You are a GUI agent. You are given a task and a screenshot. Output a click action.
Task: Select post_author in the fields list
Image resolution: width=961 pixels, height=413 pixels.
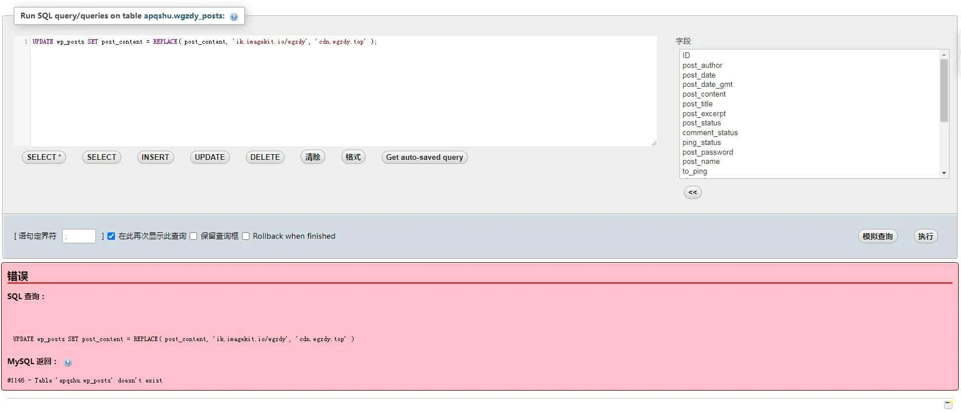[810, 65]
